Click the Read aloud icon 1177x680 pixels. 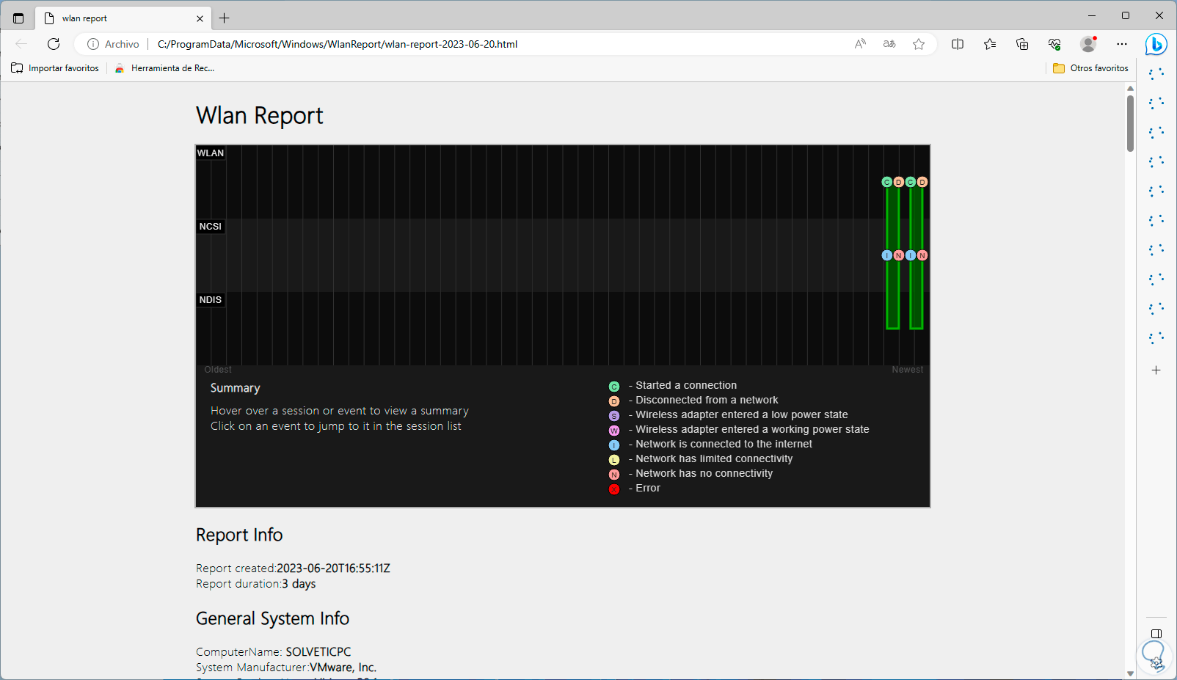[860, 44]
